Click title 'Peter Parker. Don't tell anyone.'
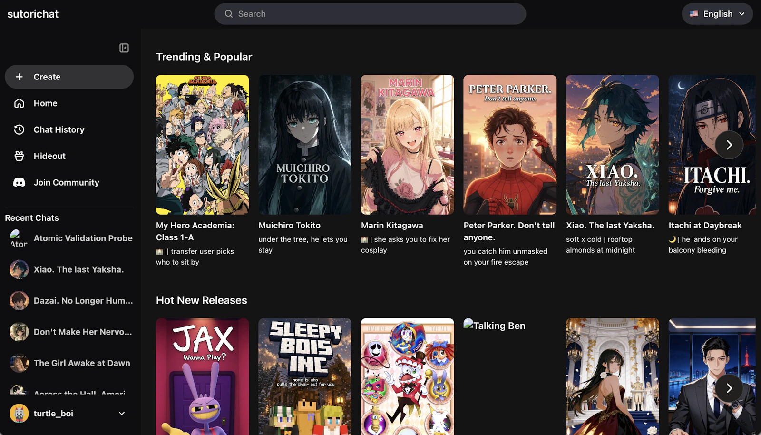Viewport: 761px width, 435px height. [x=509, y=231]
